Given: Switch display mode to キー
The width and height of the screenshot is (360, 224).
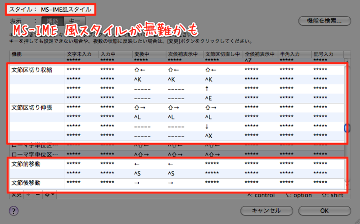Looking at the screenshot, I should [75, 21].
